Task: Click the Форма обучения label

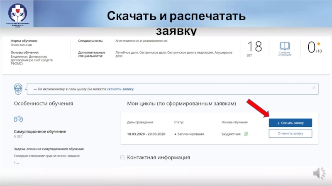Action: coord(24,41)
